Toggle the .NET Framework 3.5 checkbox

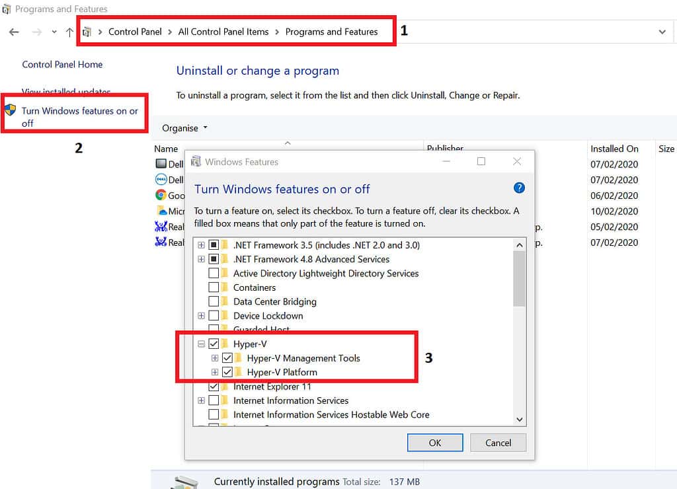pos(214,245)
